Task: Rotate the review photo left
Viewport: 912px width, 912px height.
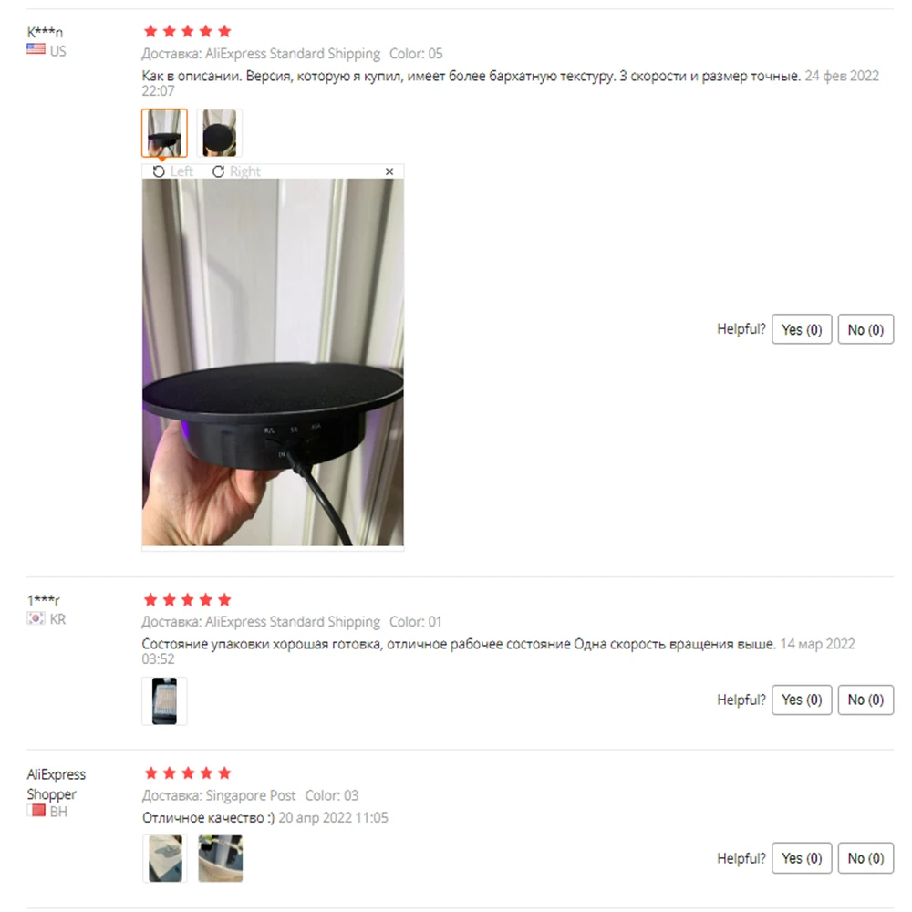Action: 172,171
